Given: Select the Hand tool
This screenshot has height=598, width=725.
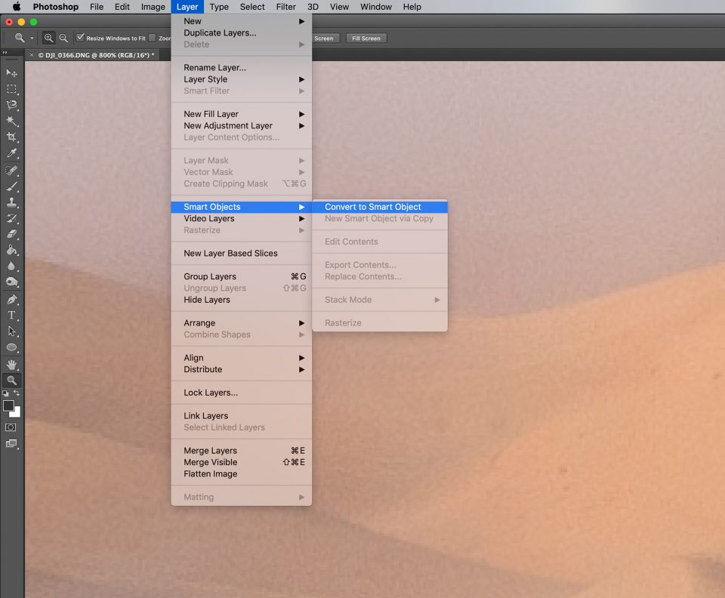Looking at the screenshot, I should tap(11, 365).
